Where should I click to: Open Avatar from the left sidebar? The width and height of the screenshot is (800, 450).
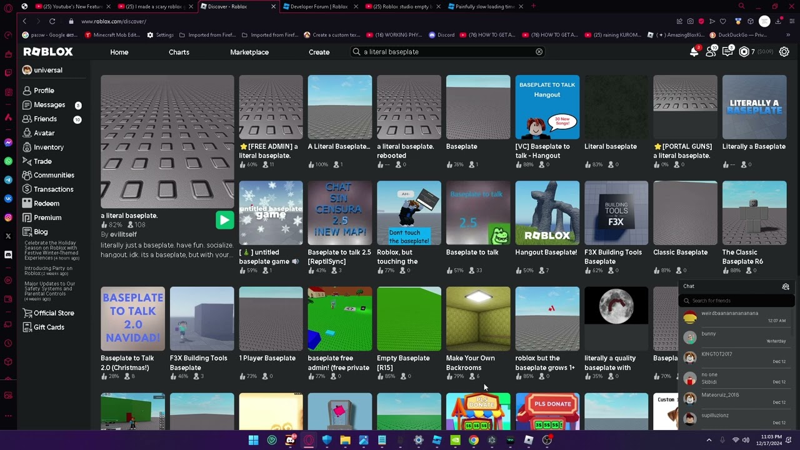point(44,133)
